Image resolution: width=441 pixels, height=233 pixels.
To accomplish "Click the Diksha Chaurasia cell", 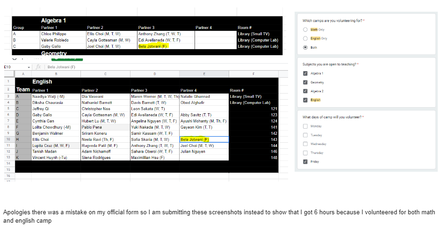I will pos(56,102).
